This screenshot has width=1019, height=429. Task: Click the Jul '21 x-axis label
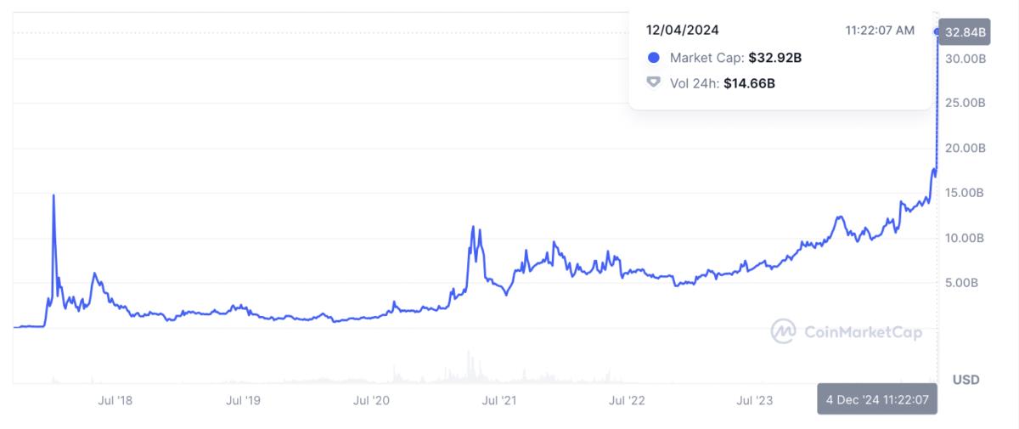(x=499, y=399)
